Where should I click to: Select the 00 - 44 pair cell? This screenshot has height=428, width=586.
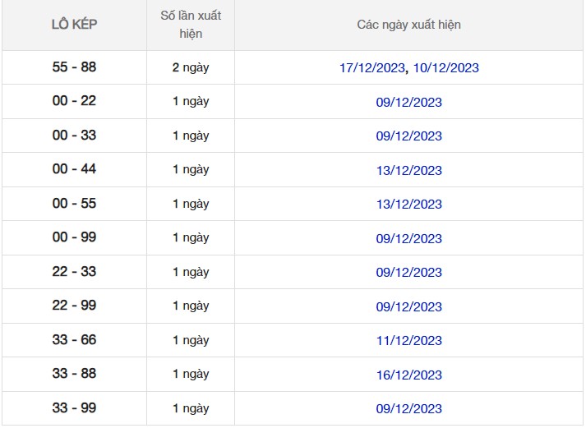[x=74, y=169]
